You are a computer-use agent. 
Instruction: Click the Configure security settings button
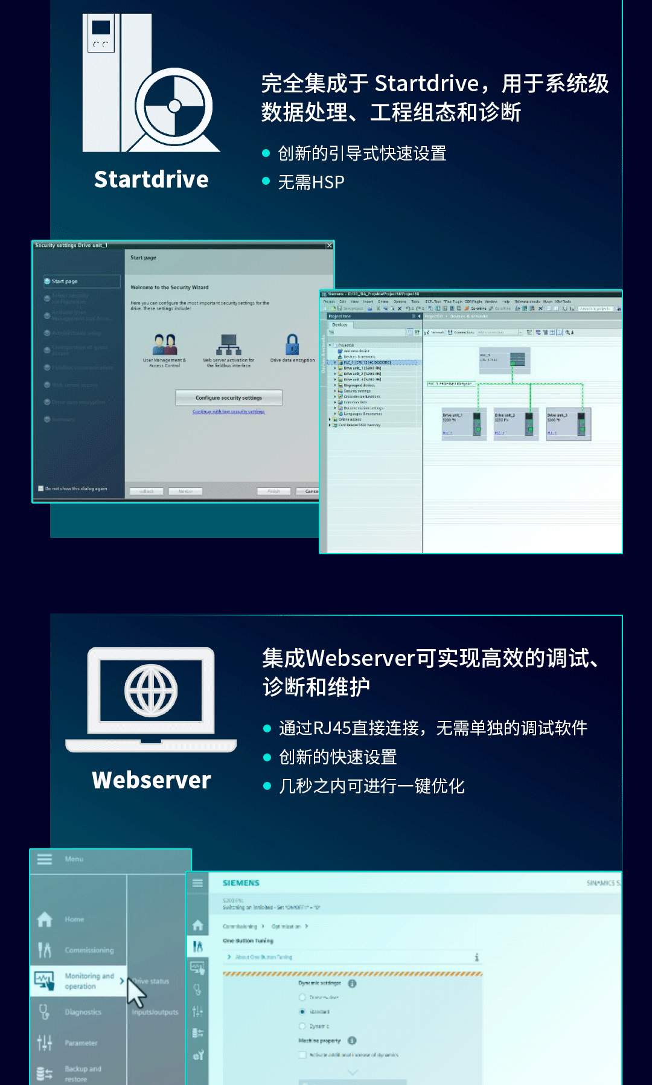coord(229,398)
